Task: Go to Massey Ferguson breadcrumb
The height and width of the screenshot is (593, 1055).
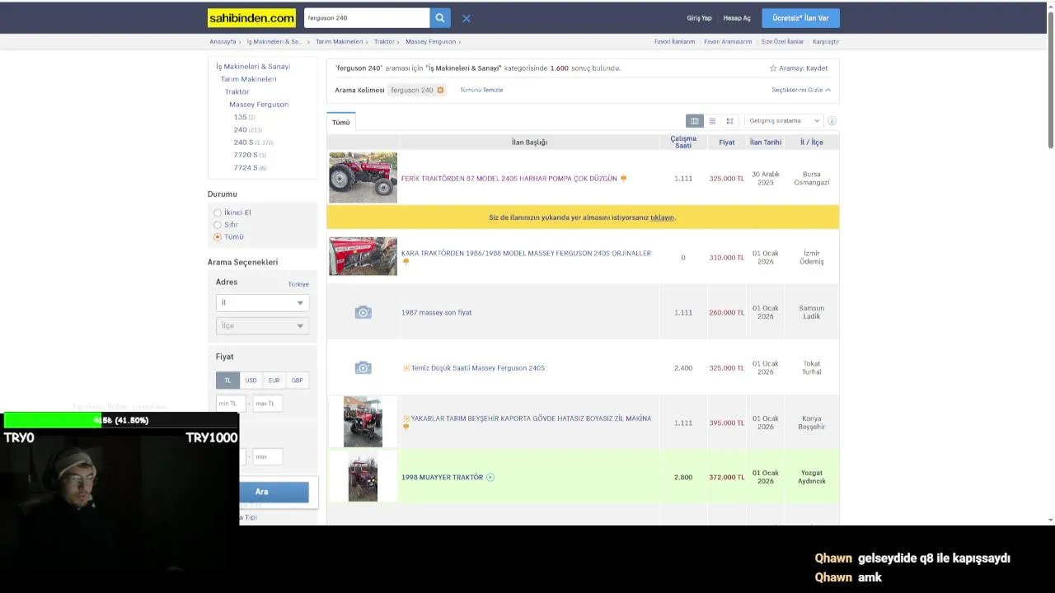Action: (x=430, y=41)
